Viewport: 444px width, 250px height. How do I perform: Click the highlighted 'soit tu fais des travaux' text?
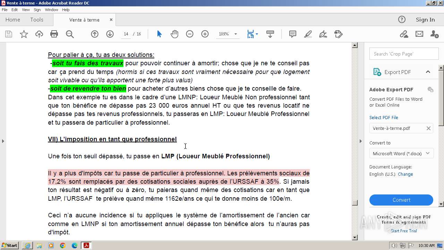87,63
